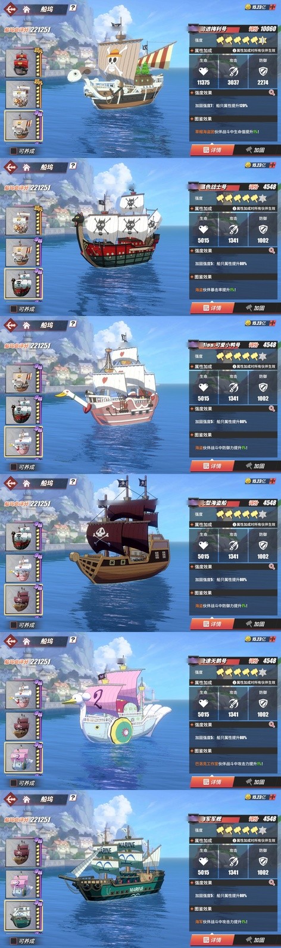This screenshot has height=948, width=281.
Task: Select 生命 heart stat icon showing 11375
Action: (204, 71)
